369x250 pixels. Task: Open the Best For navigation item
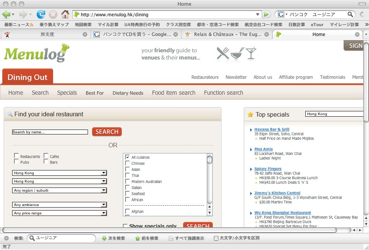coord(94,93)
